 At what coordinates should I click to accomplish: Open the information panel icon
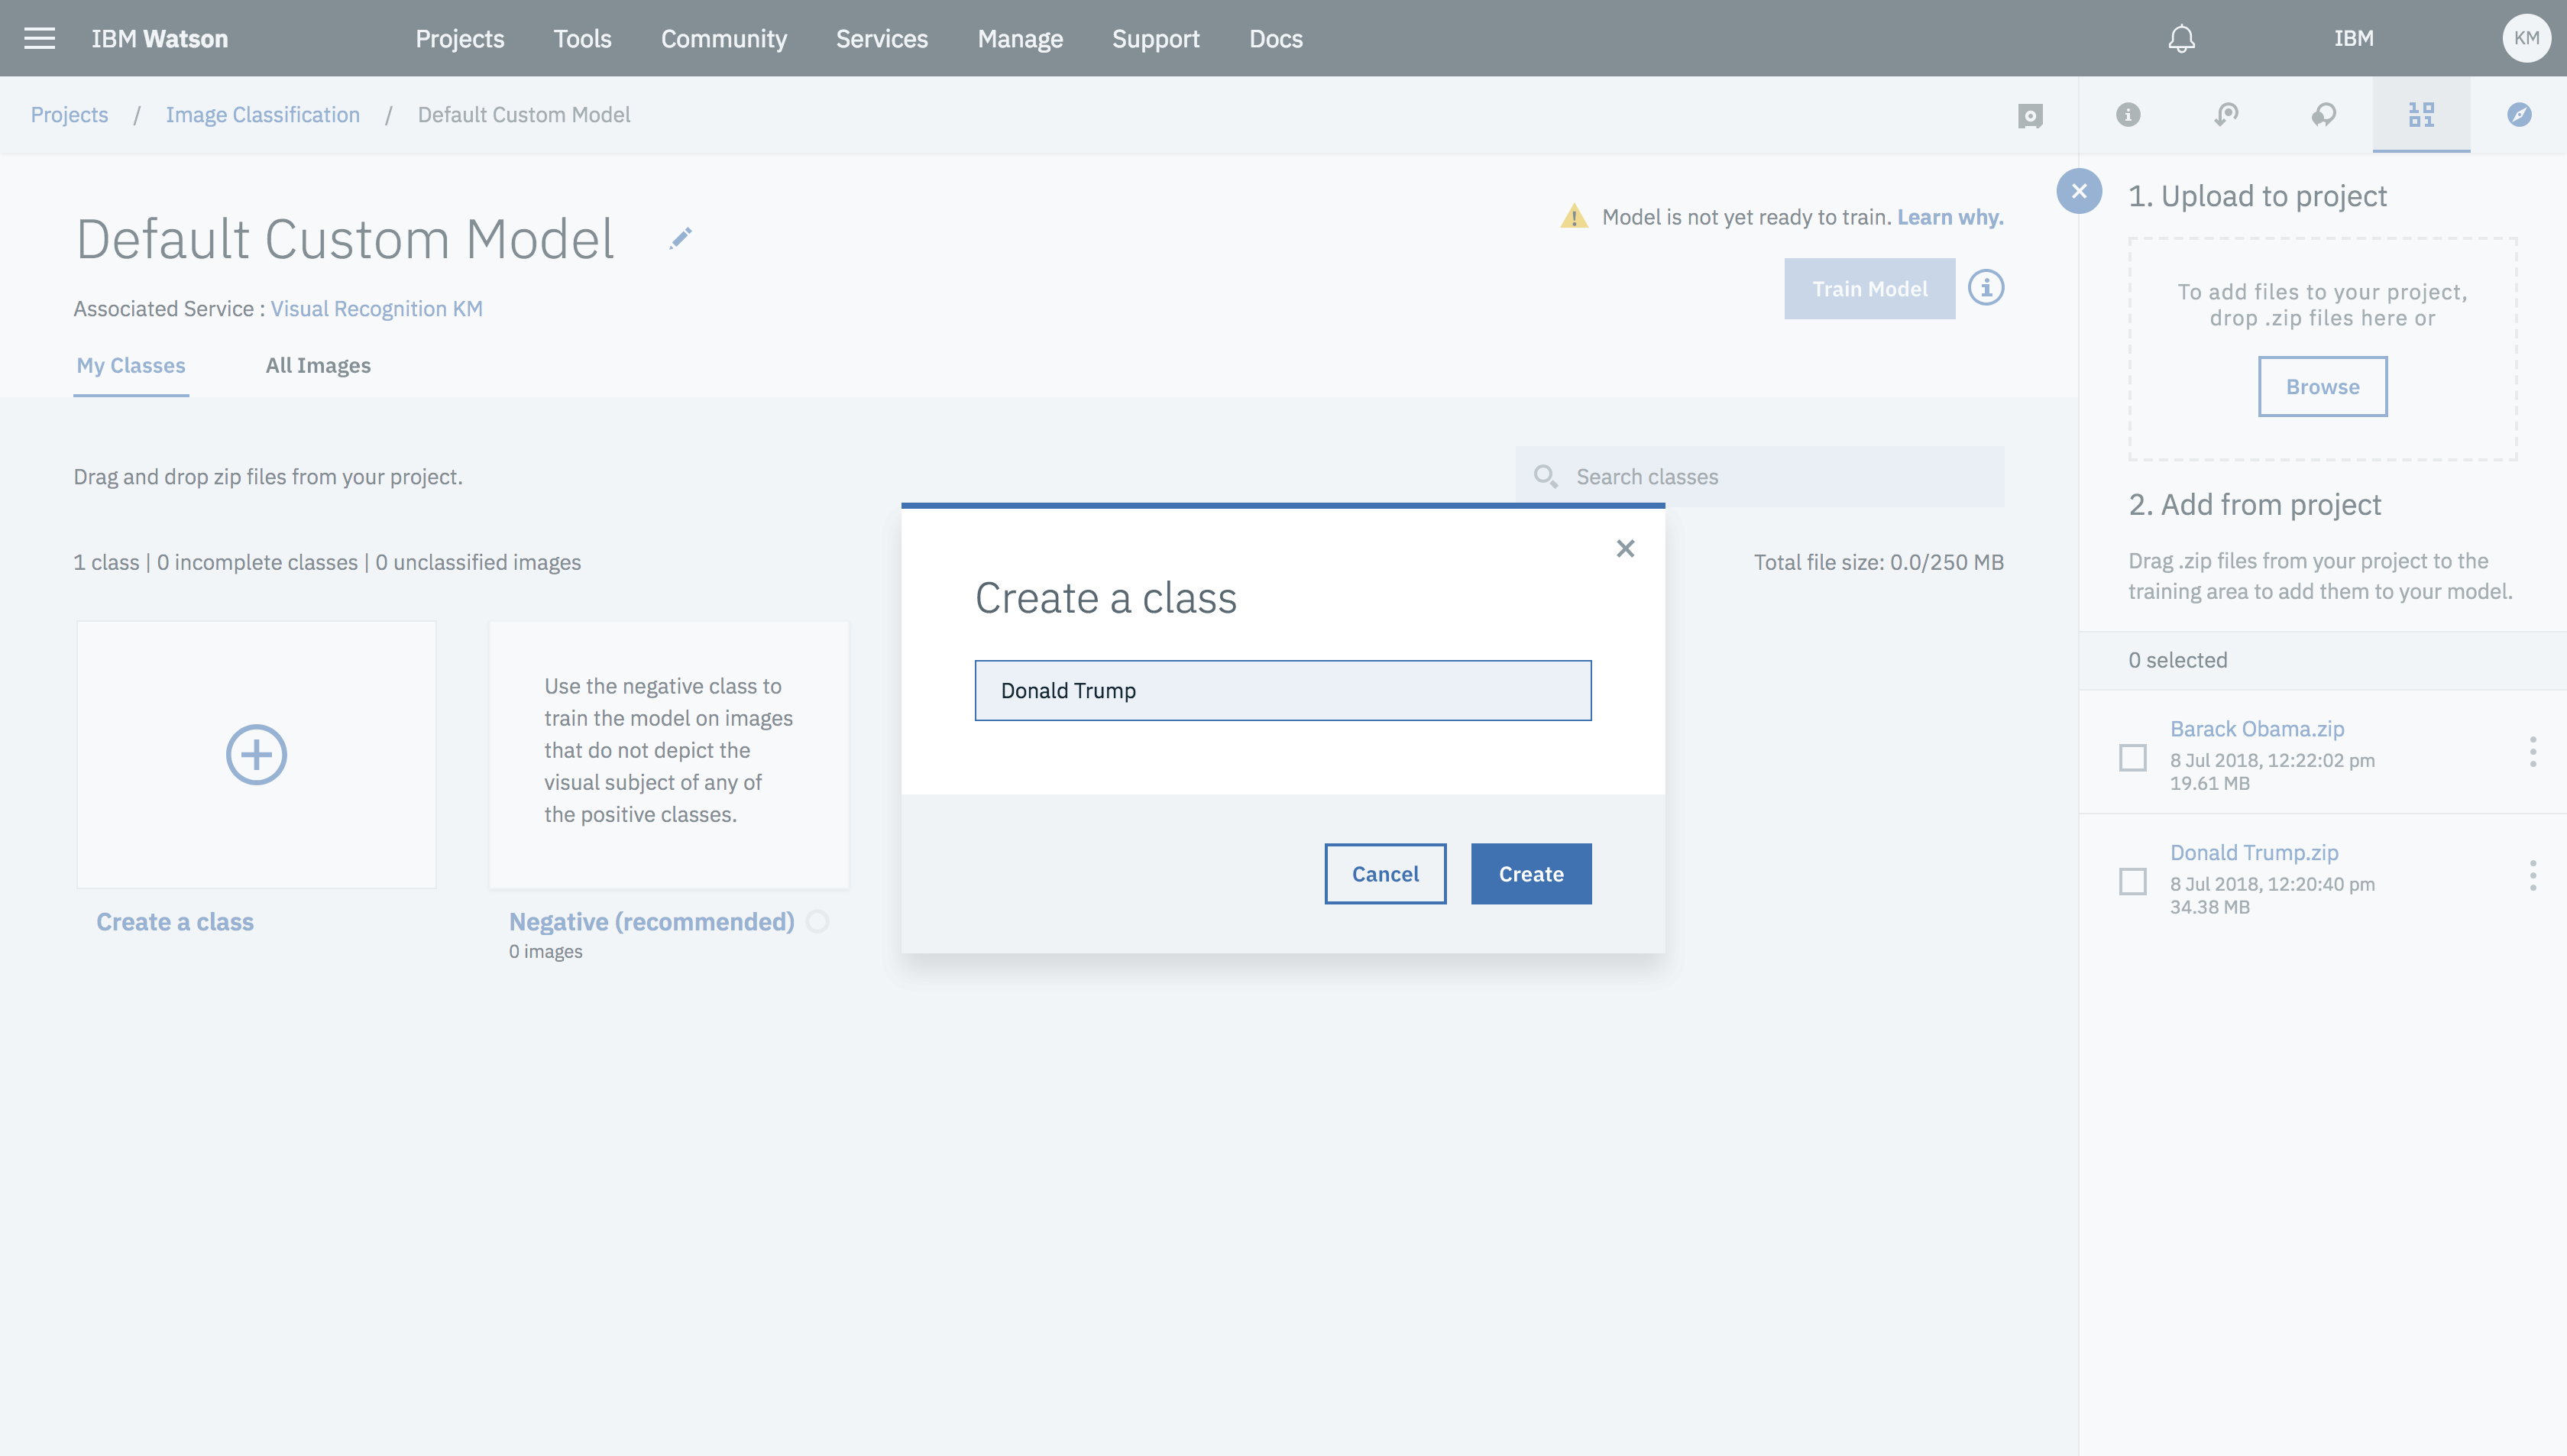(2128, 115)
